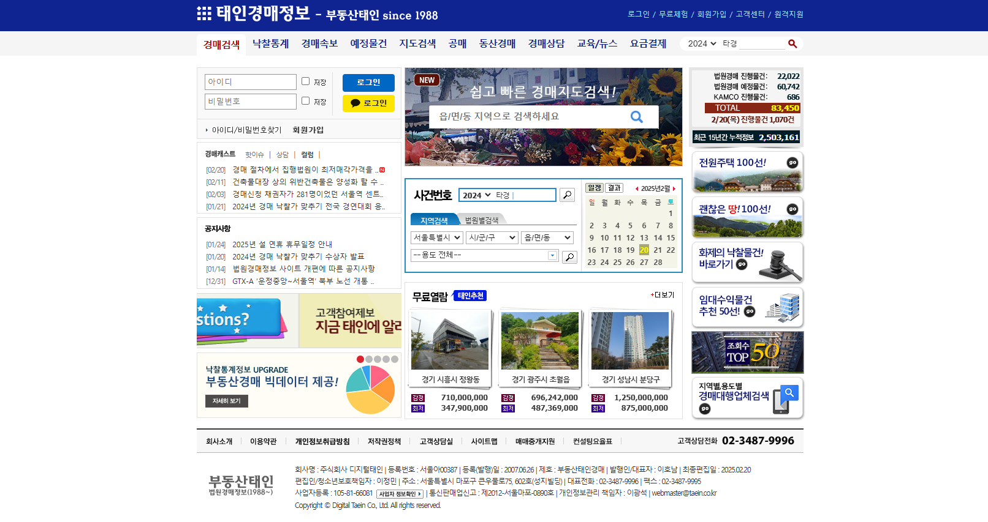The width and height of the screenshot is (988, 522).
Task: Click 회원가입 link below login fields
Action: coord(308,130)
